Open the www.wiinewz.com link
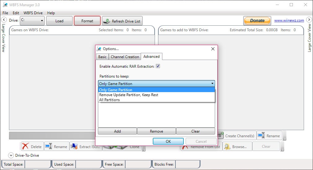 [x=289, y=20]
